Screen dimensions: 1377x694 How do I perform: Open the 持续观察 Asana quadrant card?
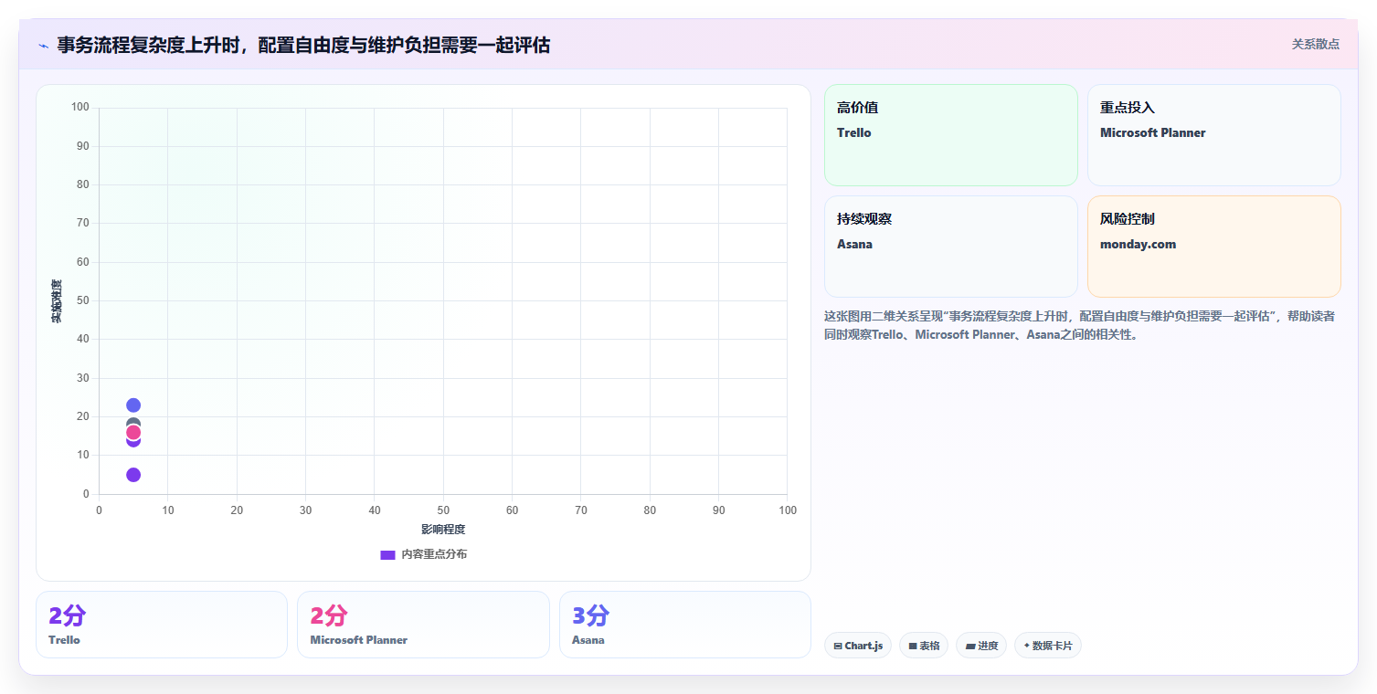pos(951,247)
